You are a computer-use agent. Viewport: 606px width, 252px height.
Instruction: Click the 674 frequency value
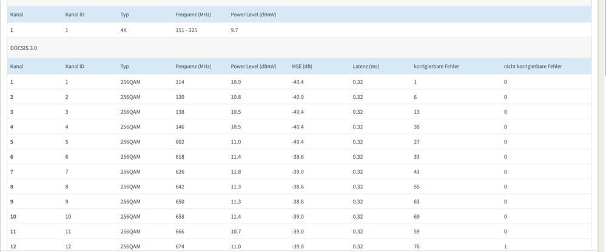[x=180, y=247]
